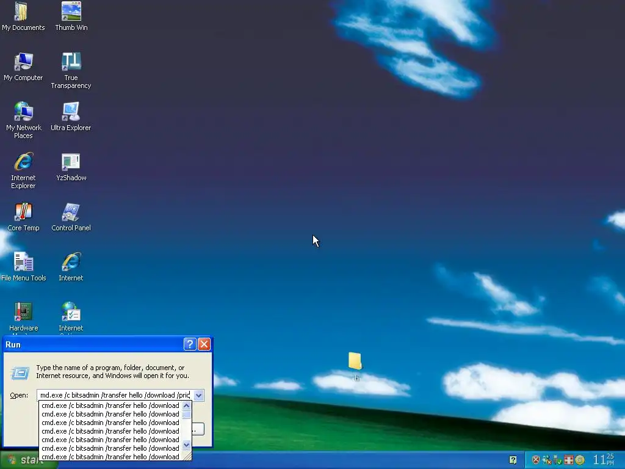The width and height of the screenshot is (625, 469).
Task: Select the YzShadow shortcut icon
Action: pos(71,167)
